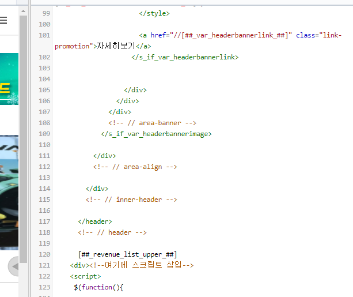Click the </div> on line 111
This screenshot has height=297, width=353.
(104, 156)
